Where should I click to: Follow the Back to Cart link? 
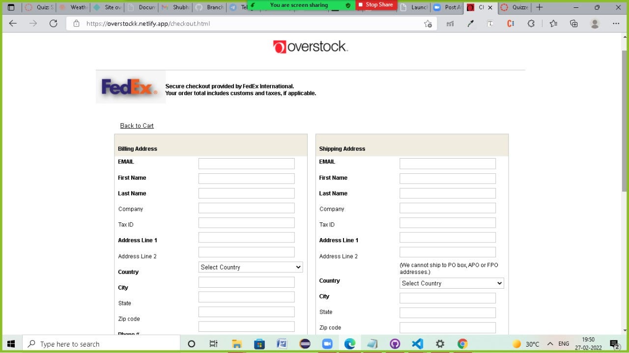tap(137, 126)
